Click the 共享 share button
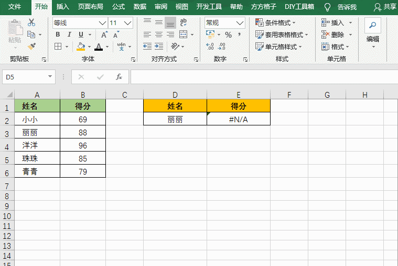Viewport: 398px width, 266px height. tap(385, 7)
